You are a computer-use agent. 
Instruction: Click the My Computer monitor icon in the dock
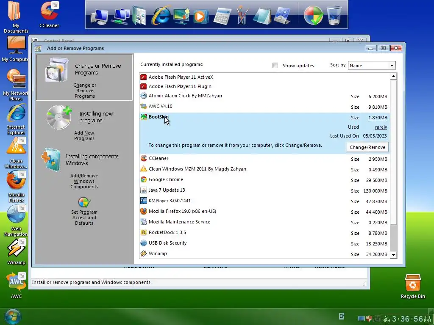tap(100, 17)
